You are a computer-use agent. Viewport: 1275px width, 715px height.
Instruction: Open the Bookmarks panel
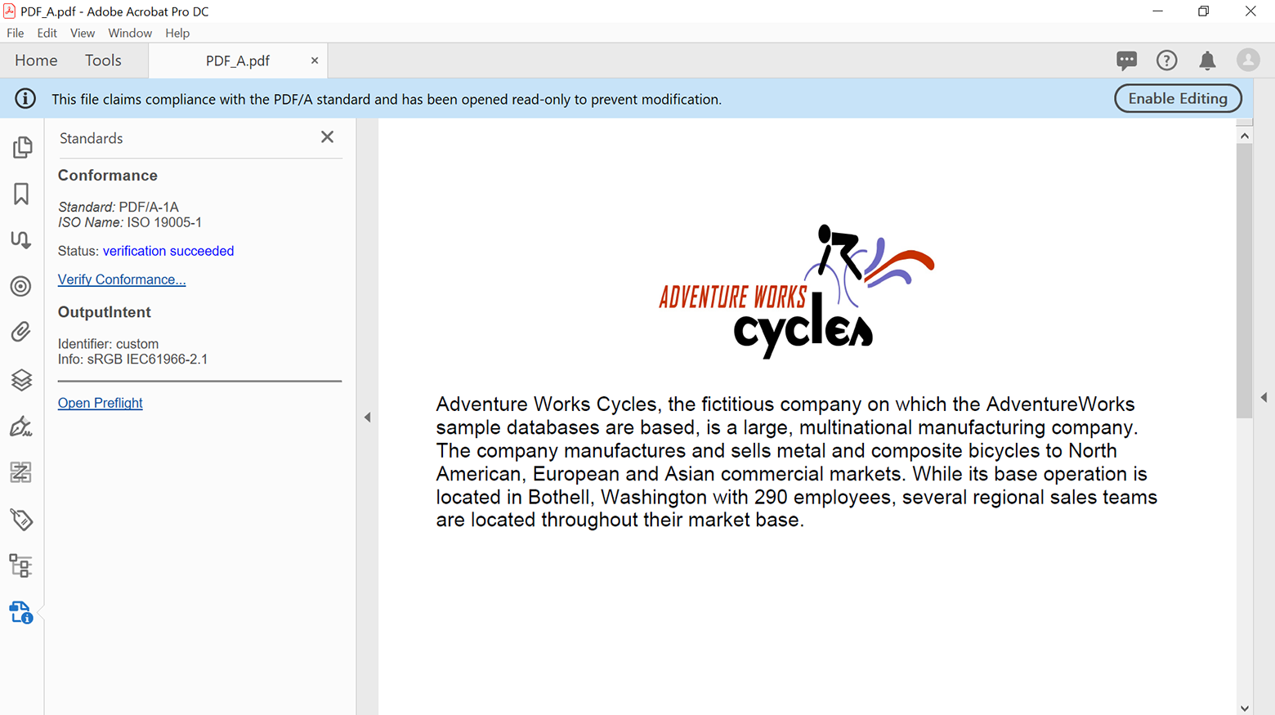(x=22, y=194)
